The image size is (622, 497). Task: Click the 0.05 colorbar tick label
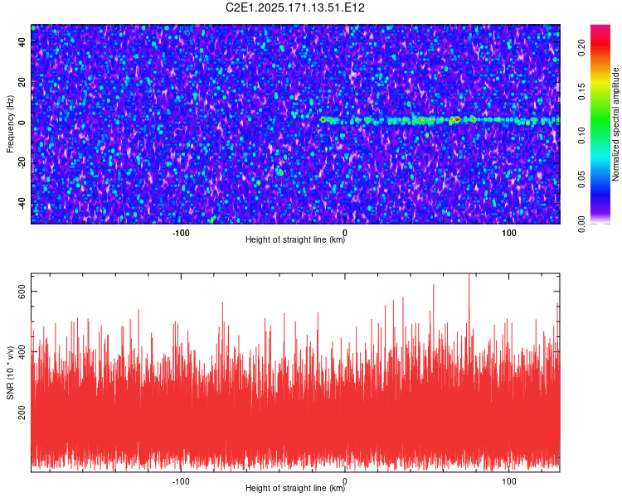click(x=581, y=180)
